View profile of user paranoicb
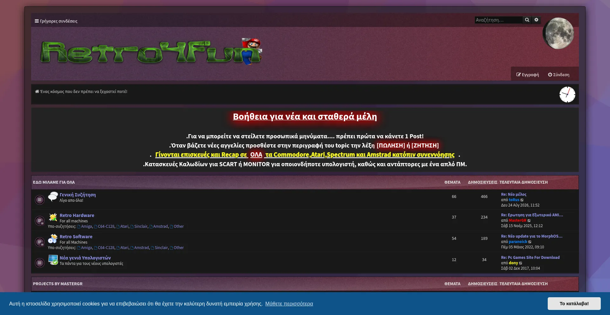Viewport: 610px width, 315px height. tap(518, 242)
